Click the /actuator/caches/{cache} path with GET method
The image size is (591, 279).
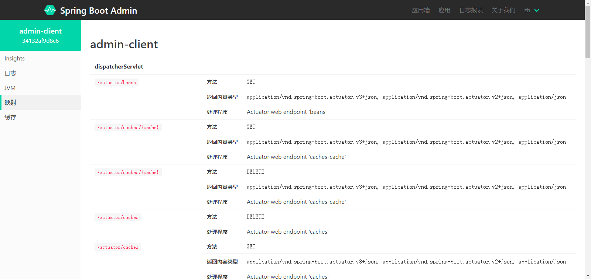click(128, 127)
